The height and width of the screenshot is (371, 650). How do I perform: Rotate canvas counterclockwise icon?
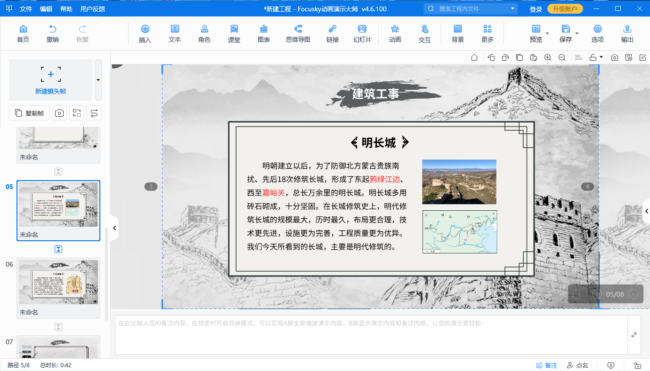[491, 57]
